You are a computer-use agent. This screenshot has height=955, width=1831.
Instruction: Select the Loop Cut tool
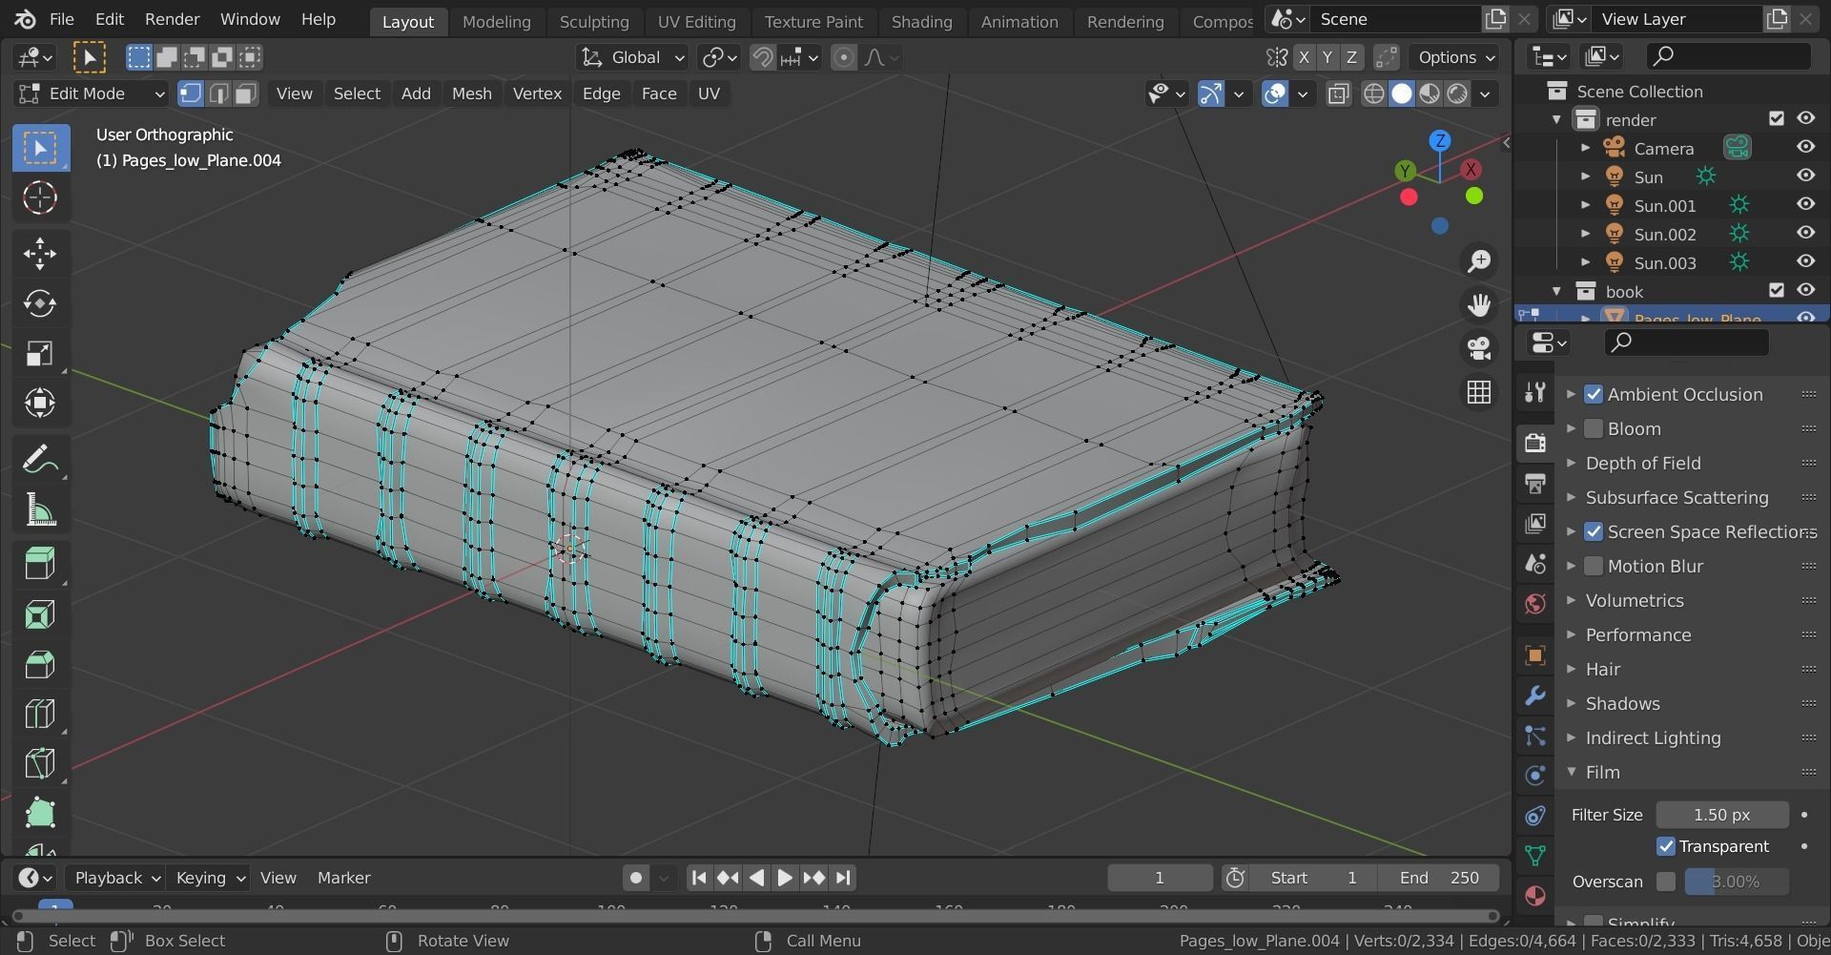click(40, 714)
